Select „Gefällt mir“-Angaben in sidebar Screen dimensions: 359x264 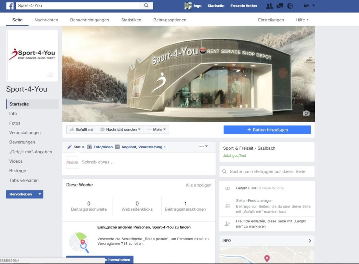pos(31,152)
